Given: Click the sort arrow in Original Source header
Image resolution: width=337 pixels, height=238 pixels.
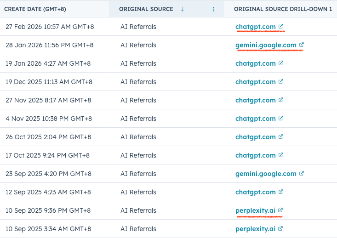Looking at the screenshot, I should pyautogui.click(x=182, y=9).
